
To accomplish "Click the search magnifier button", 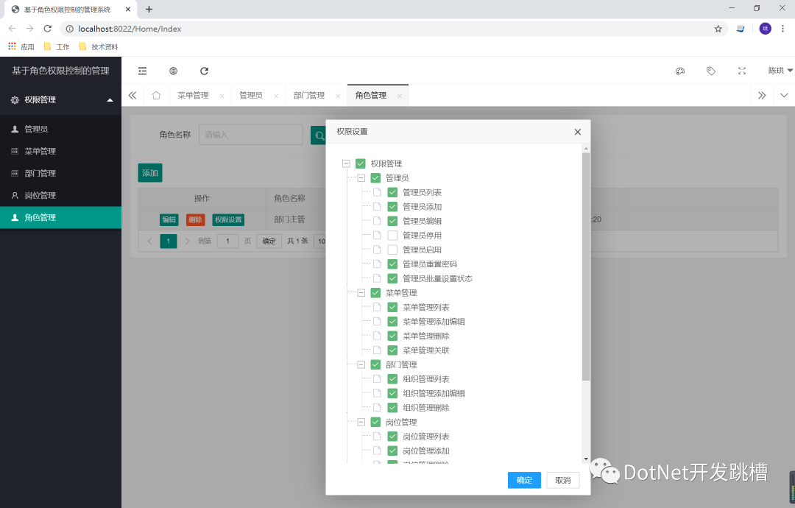I will click(319, 135).
